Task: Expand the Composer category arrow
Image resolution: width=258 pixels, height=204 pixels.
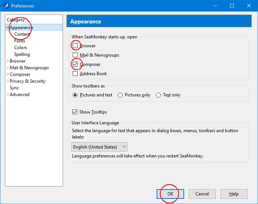Action: pyautogui.click(x=7, y=74)
